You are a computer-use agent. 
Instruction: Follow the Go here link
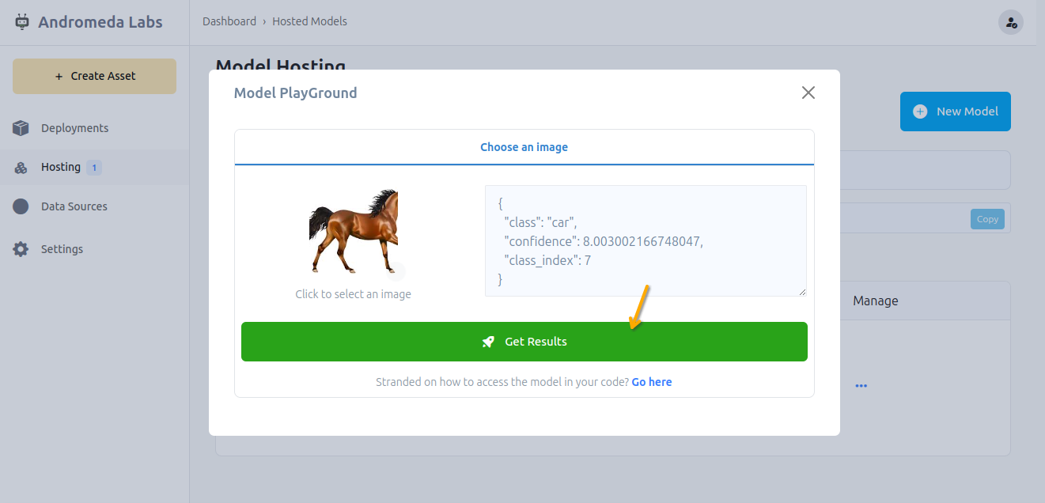pos(651,382)
